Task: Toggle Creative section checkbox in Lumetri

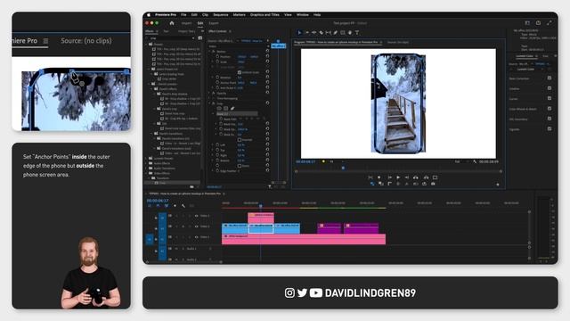Action: (550, 88)
